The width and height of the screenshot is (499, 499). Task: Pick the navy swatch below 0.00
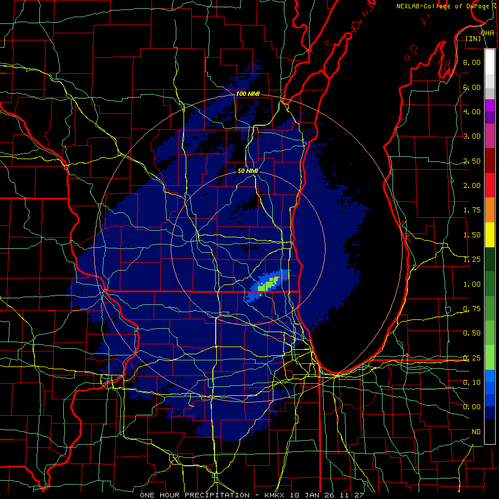(x=490, y=413)
